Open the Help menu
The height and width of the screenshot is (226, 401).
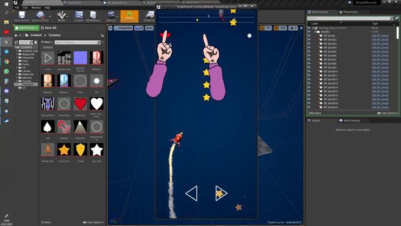[48, 8]
